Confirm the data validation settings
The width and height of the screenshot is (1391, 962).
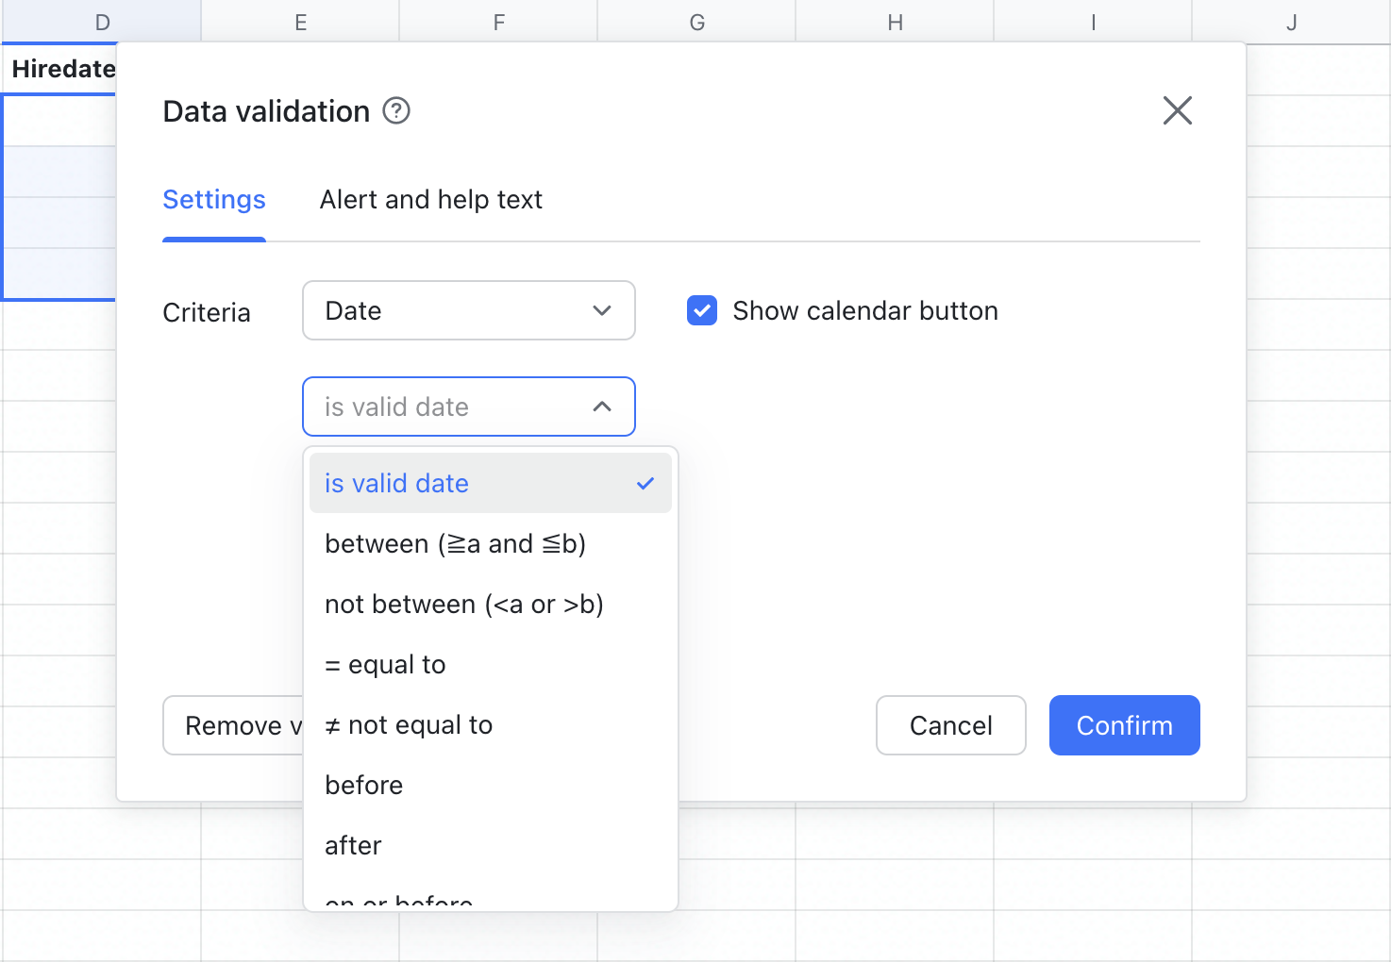[x=1124, y=725]
